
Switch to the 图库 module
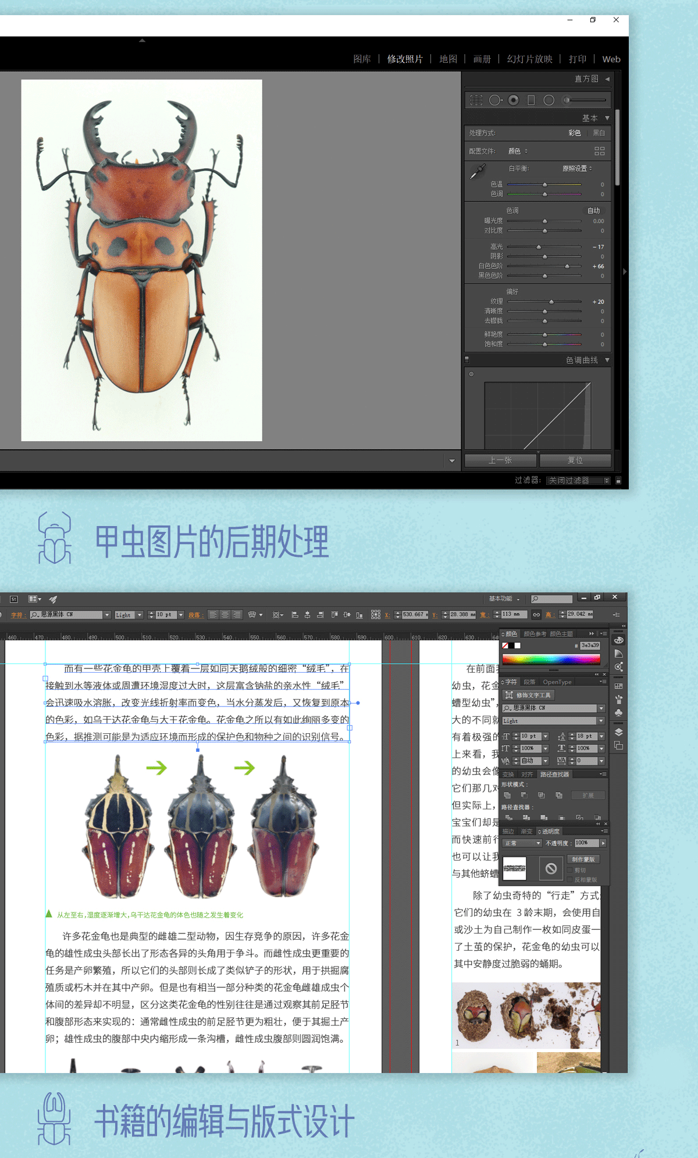tap(362, 59)
